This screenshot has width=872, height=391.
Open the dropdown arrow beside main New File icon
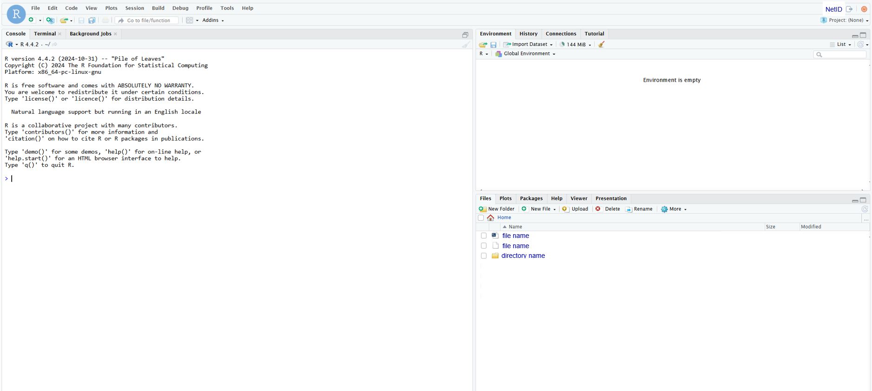[40, 20]
